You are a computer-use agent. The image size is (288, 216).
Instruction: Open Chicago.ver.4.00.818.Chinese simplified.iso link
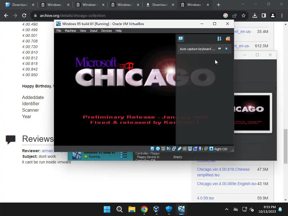[223, 172]
